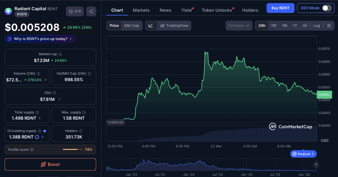Open the Markets tab
338x177 pixels.
[x=141, y=10]
